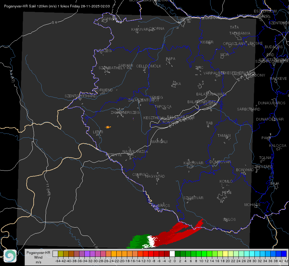This screenshot has width=289, height=266.
Task: Click the TAB city label
Action: click(209, 123)
